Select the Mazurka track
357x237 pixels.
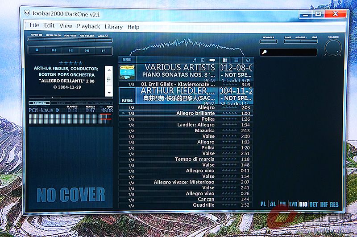pyautogui.click(x=186, y=131)
